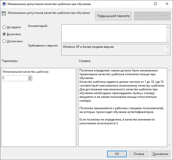Click the 'Предыдущий параметр' button
Viewport: 173px width, 160px height.
tap(113, 16)
